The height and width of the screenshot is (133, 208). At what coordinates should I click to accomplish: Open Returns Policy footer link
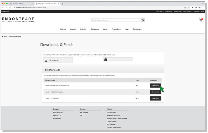tap(111, 125)
